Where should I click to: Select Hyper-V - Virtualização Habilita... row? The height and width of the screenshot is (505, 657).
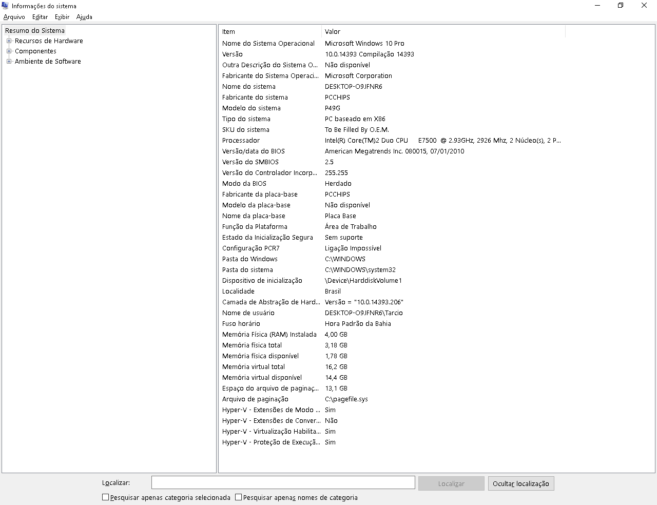point(392,432)
